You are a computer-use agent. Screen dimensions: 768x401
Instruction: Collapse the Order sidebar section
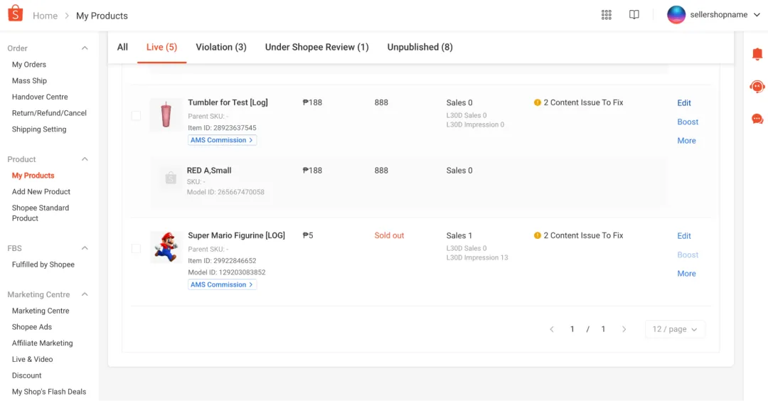pos(85,48)
